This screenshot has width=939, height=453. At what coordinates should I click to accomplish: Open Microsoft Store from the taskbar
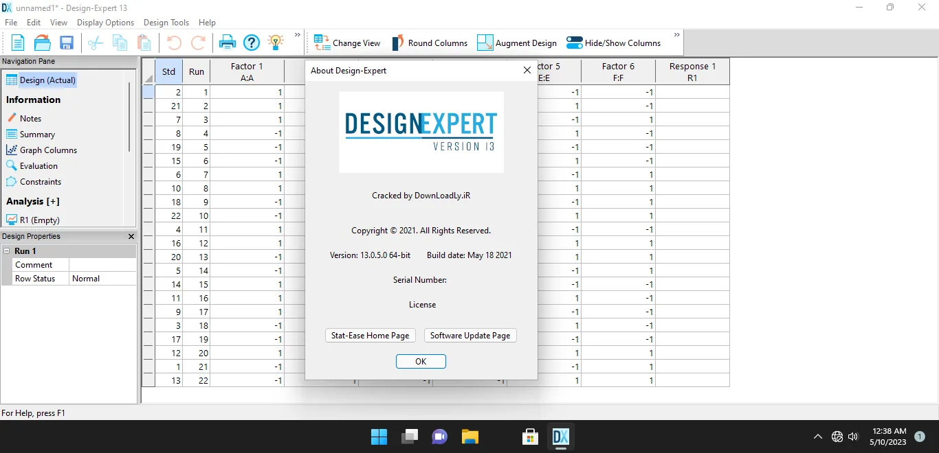tap(530, 437)
